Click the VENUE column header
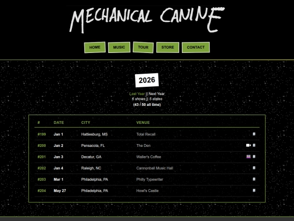The width and height of the screenshot is (294, 221). point(143,123)
